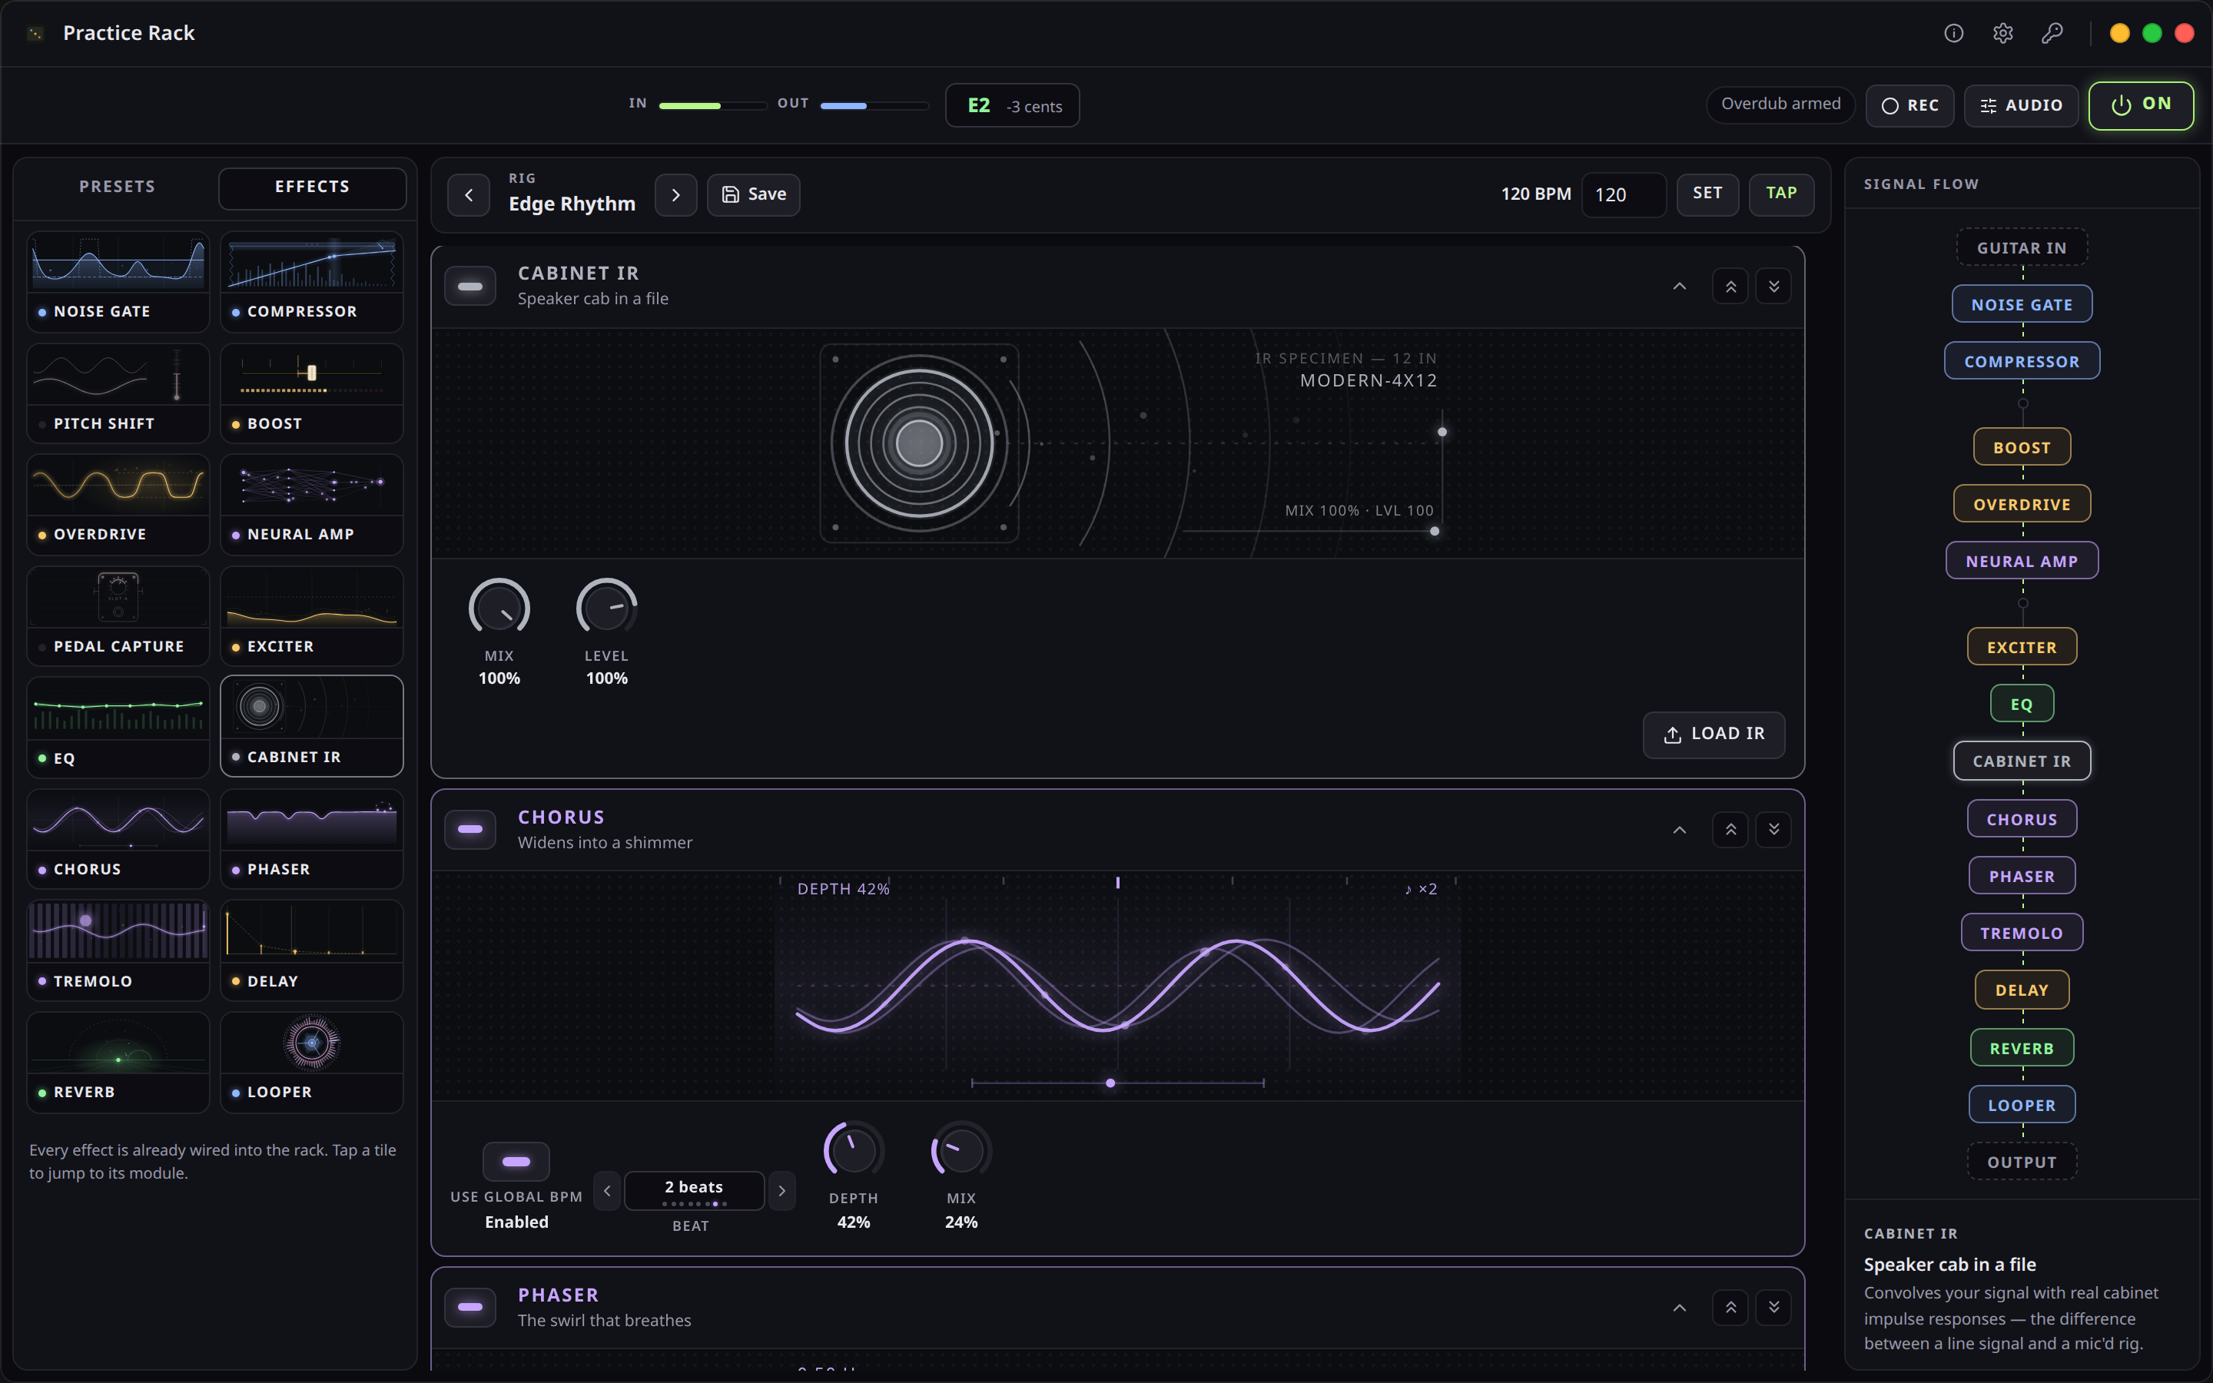Viewport: 2213px width, 1383px height.
Task: Move Cabinet IR module up
Action: point(1730,287)
